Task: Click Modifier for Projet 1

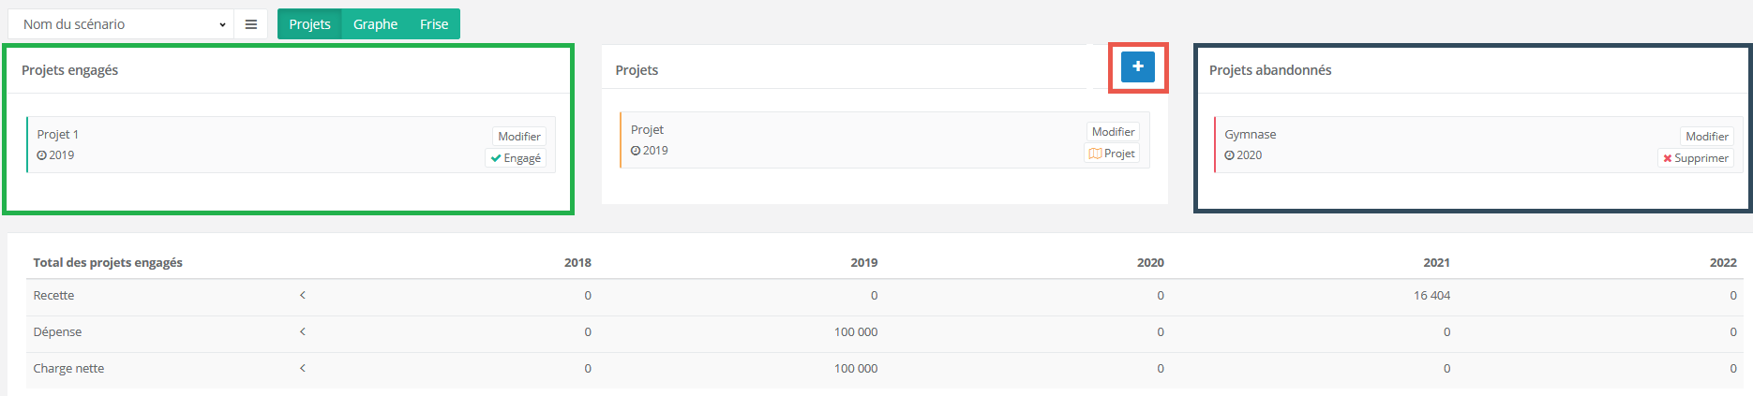Action: pyautogui.click(x=518, y=137)
